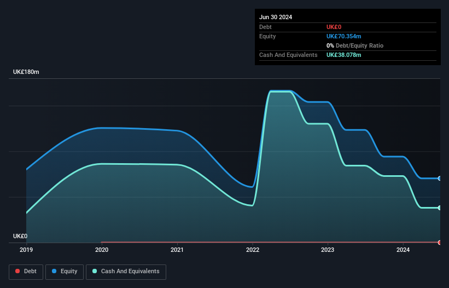Screen dimensions: 449x288
Task: Click the UK£38.078m cash value
Action: (343, 55)
